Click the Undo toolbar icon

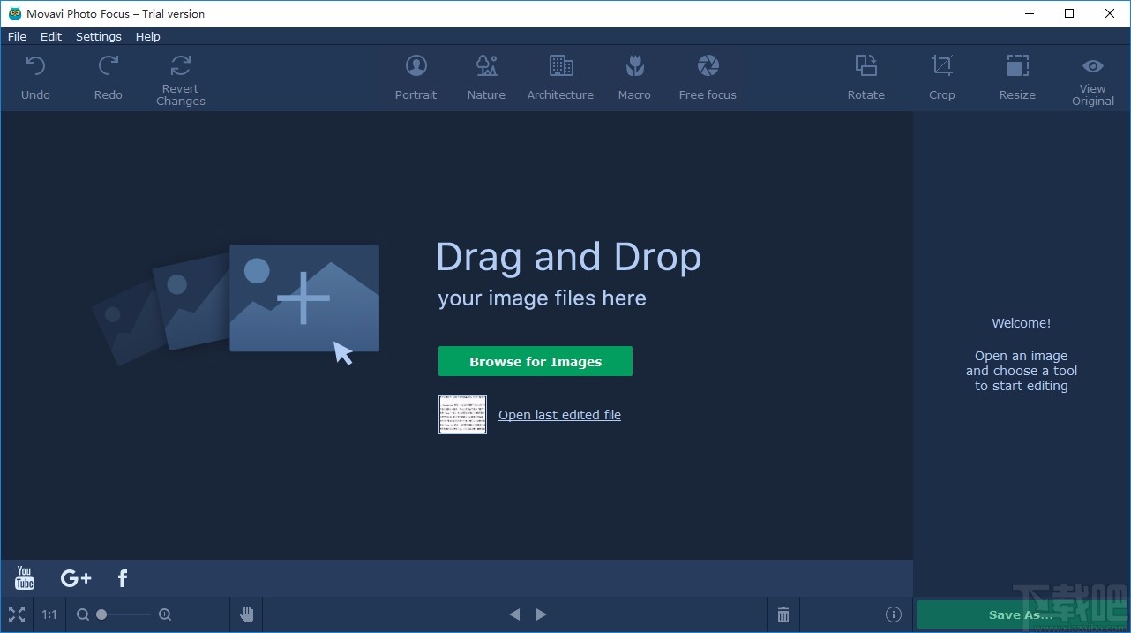coord(35,66)
